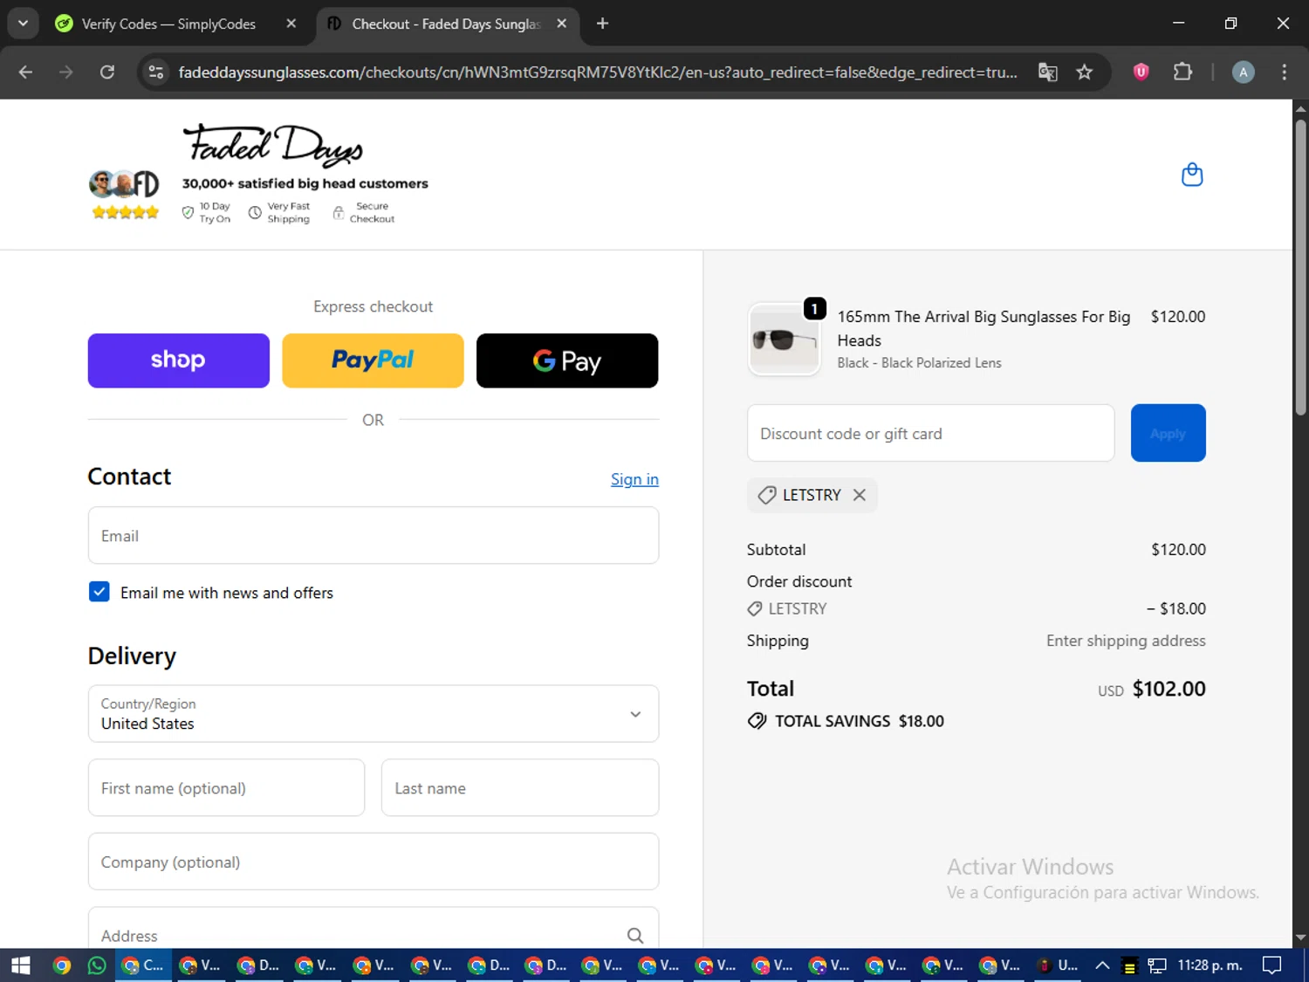The image size is (1309, 982).
Task: Click the Secure Checkout badge
Action: [x=364, y=212]
